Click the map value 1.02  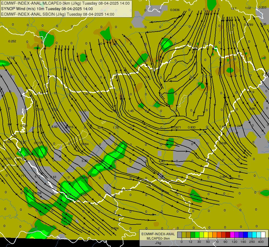click(x=248, y=8)
